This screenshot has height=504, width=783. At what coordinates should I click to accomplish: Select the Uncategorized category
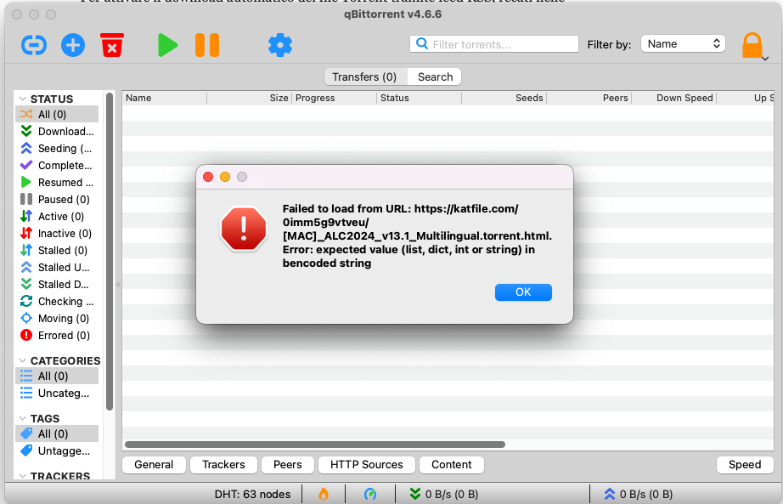click(x=57, y=393)
